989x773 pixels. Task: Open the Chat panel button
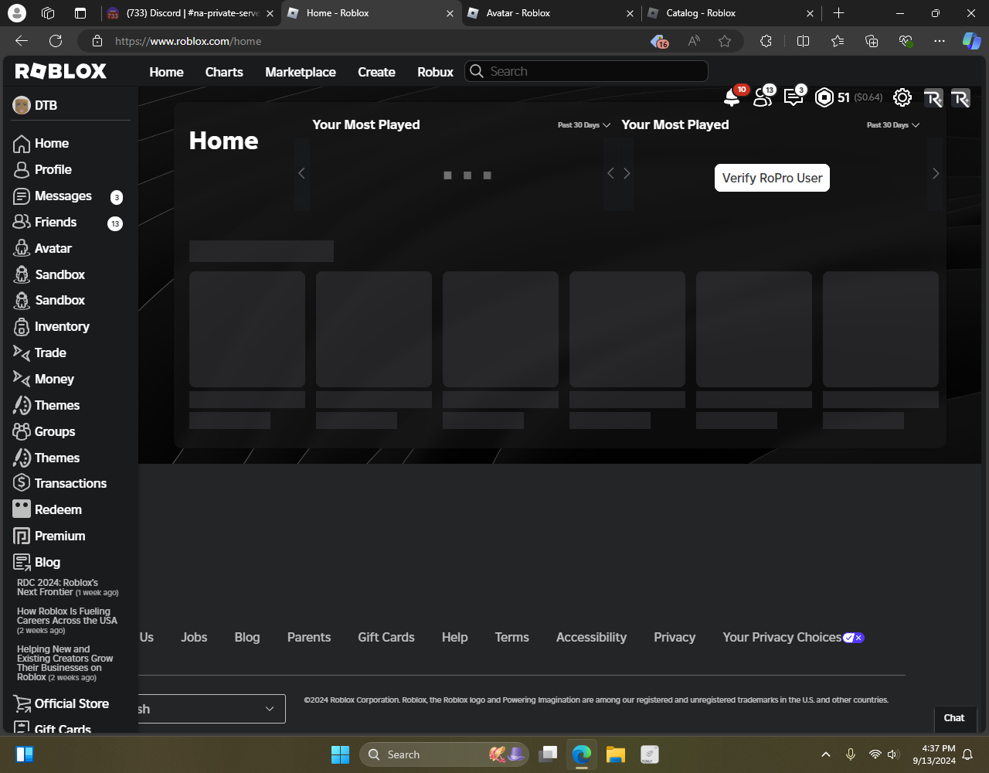954,718
